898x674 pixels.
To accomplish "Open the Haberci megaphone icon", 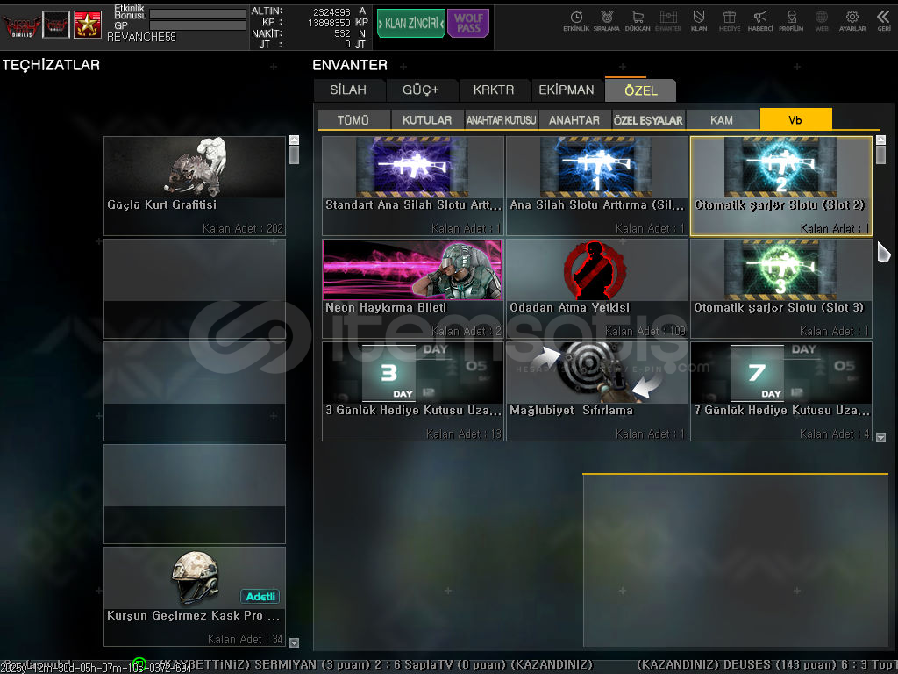I will click(760, 20).
